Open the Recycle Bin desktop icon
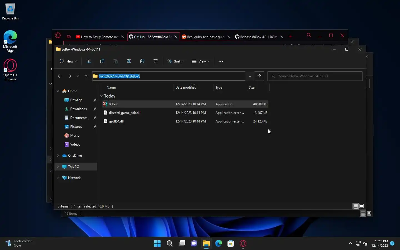 [x=10, y=12]
